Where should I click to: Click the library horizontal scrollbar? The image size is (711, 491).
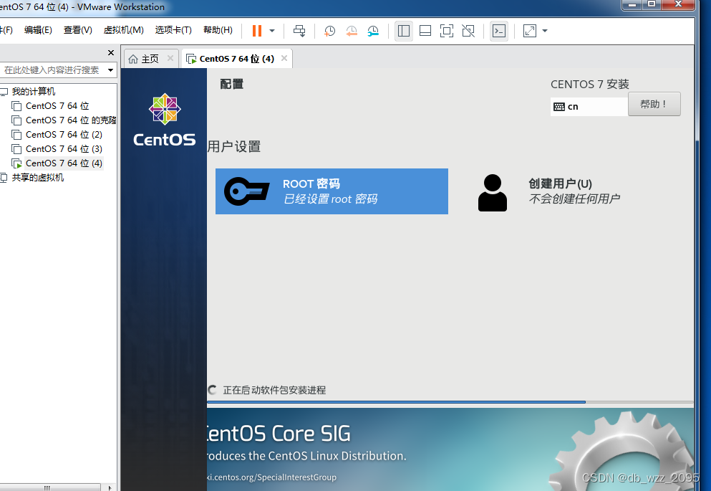pos(50,487)
